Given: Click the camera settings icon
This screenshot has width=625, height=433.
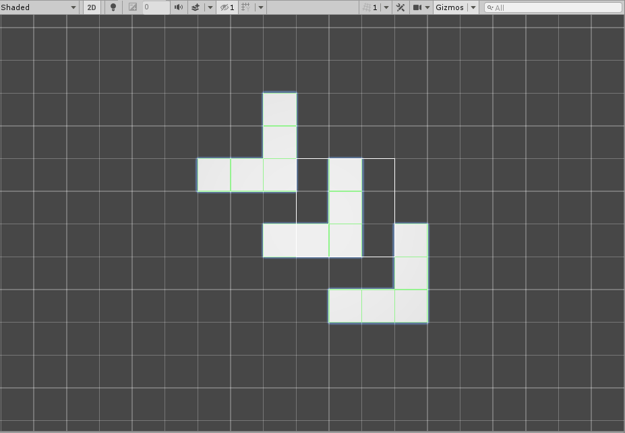Looking at the screenshot, I should coord(417,7).
